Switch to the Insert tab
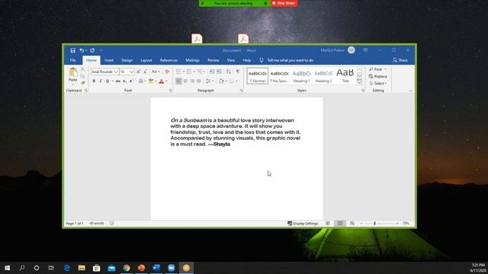Viewport: 488px width, 274px height. (x=109, y=60)
